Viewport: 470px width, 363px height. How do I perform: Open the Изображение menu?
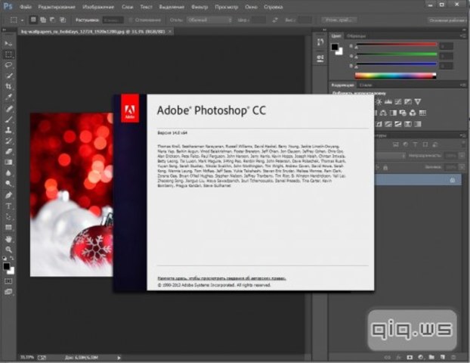click(98, 7)
